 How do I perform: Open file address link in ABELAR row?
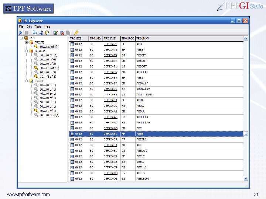pos(110,151)
